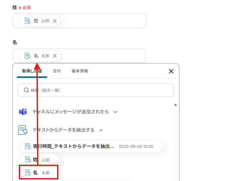The image size is (227, 181).
Task: Click the icon beside 実行時間 list item
Action: click(x=28, y=146)
